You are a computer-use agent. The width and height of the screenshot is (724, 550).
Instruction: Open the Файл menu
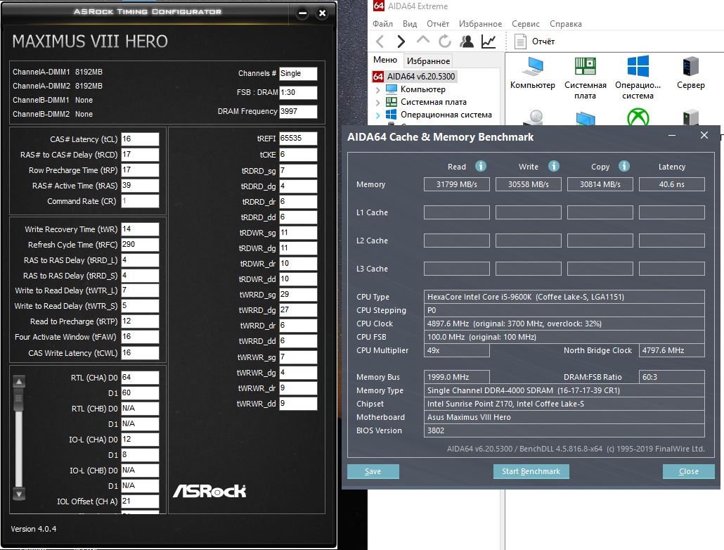pos(382,24)
